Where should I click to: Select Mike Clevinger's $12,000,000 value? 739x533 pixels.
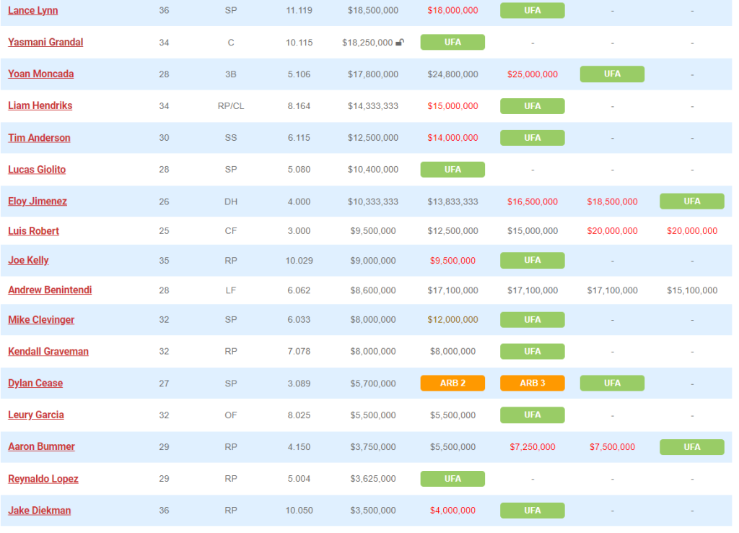point(452,320)
